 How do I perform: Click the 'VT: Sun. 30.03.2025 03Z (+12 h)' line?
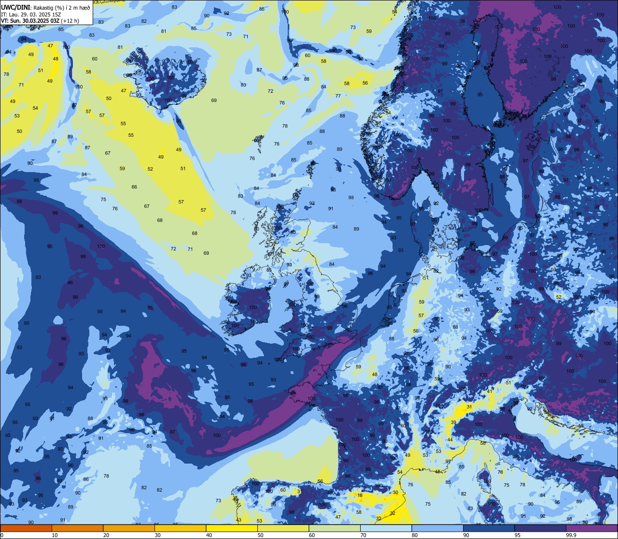tap(40, 21)
